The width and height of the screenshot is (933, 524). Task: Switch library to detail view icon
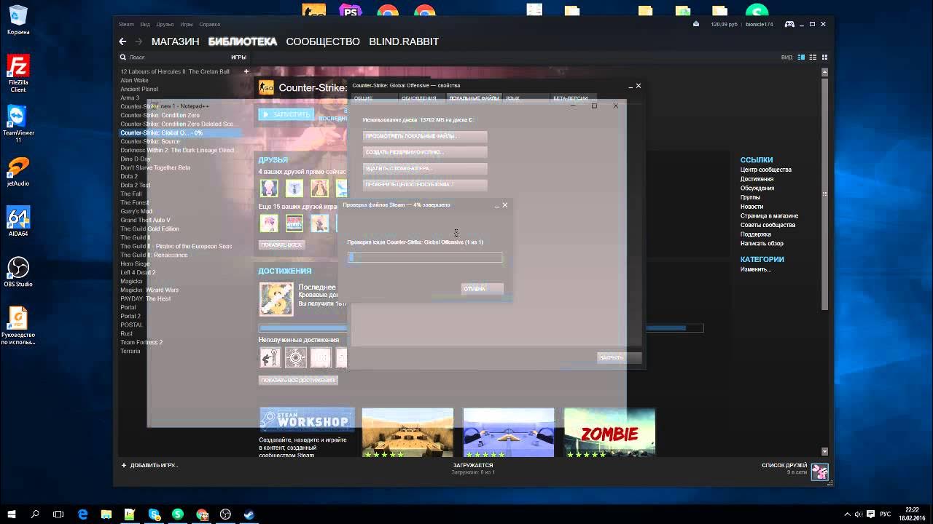point(802,57)
